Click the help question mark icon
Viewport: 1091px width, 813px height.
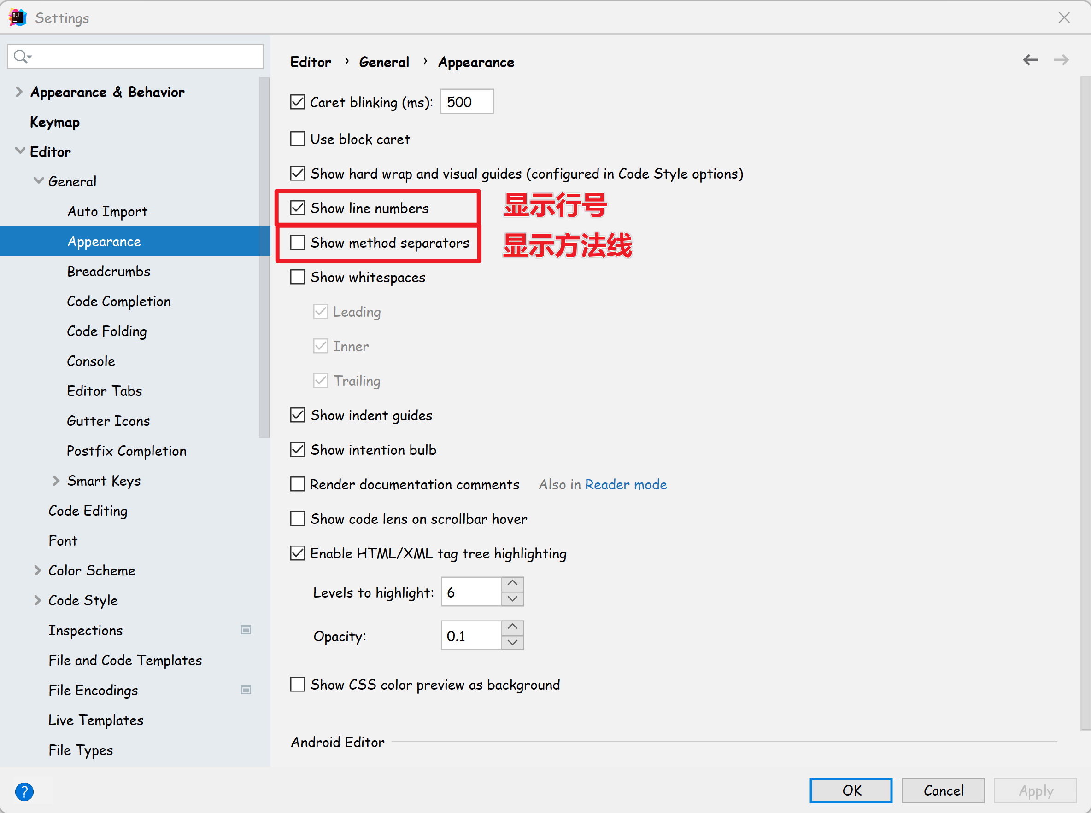tap(24, 791)
